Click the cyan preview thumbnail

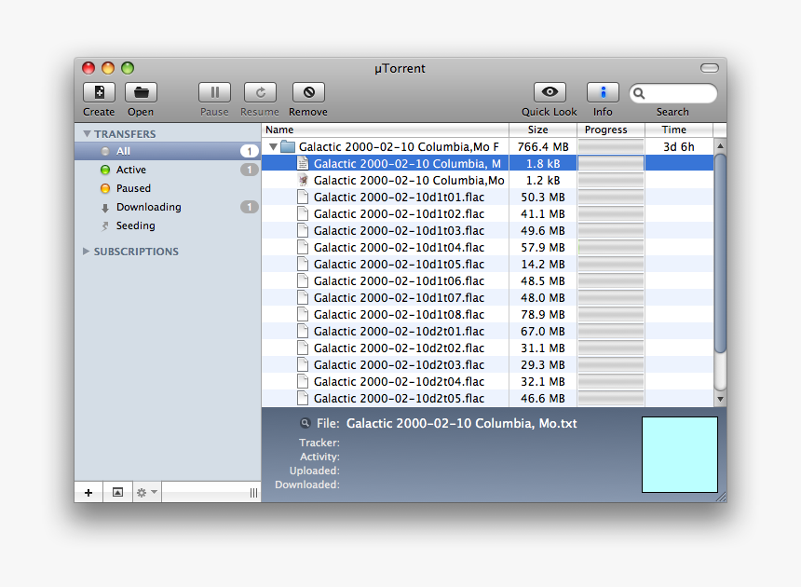coord(680,455)
